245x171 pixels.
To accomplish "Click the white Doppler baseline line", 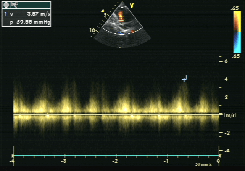I will [116, 114].
